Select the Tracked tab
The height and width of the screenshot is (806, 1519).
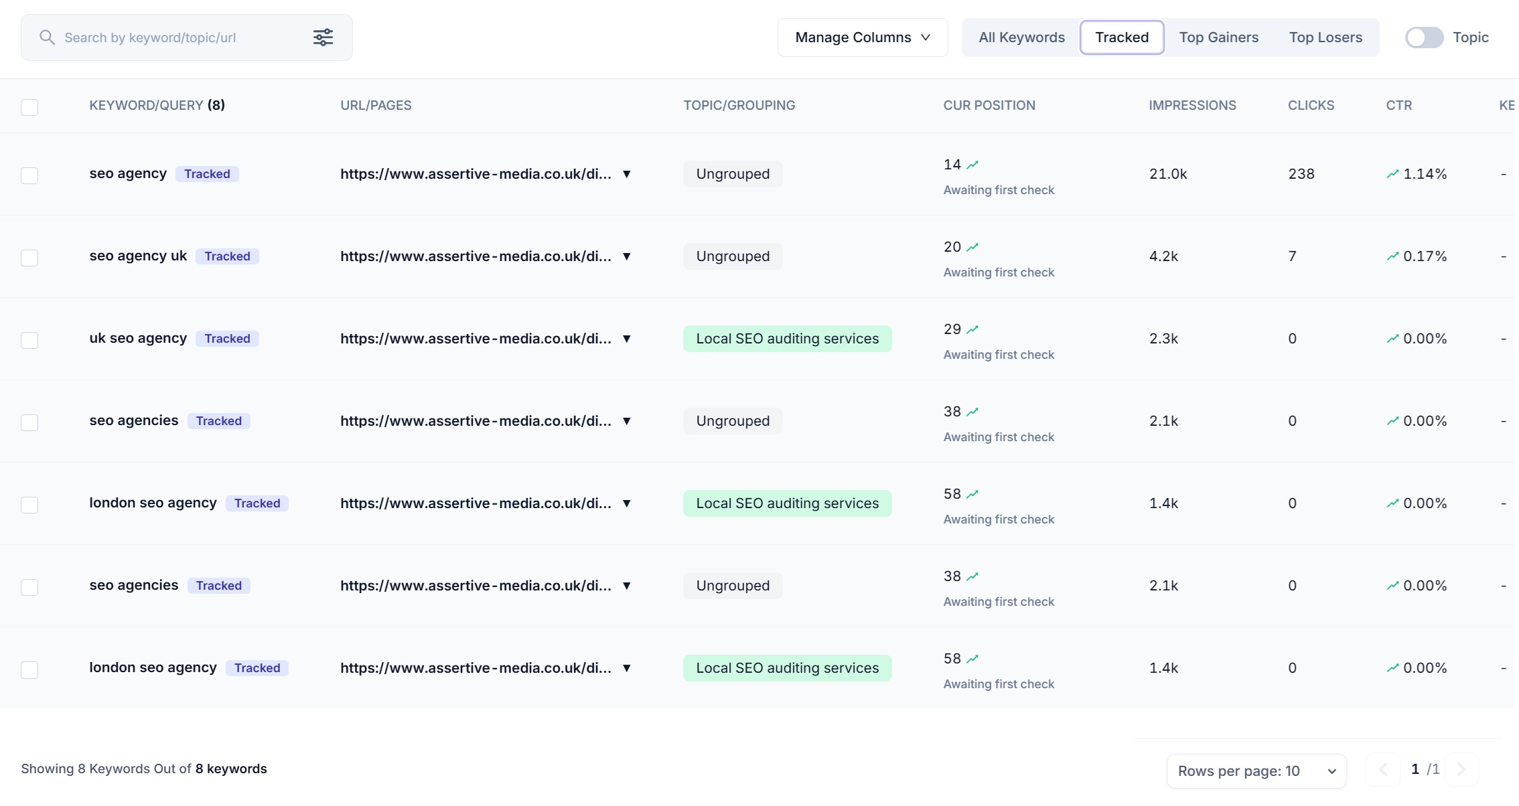point(1122,37)
